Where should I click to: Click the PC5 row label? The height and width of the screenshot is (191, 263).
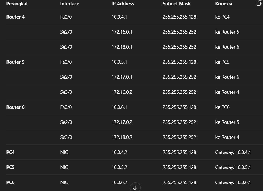click(10, 167)
